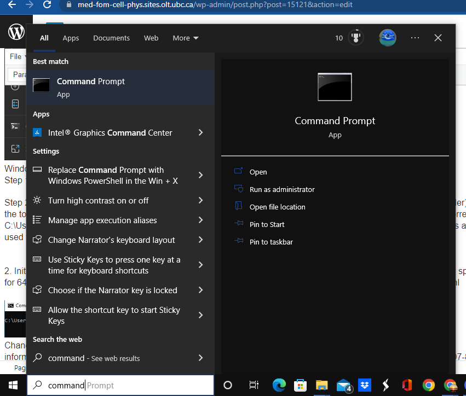
Task: Open the rewards trophy icon in search
Action: pos(356,38)
